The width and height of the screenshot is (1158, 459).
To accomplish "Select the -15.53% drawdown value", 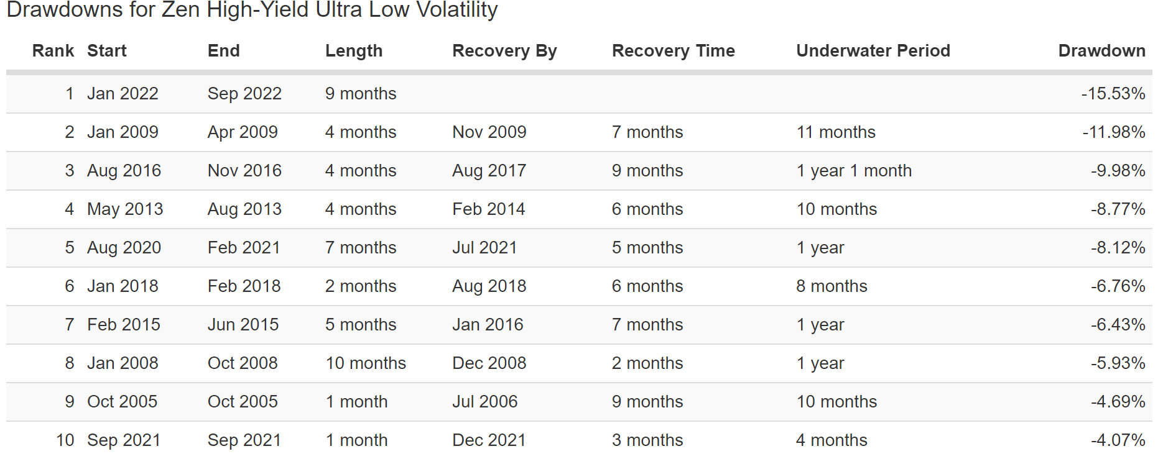I will (1113, 94).
